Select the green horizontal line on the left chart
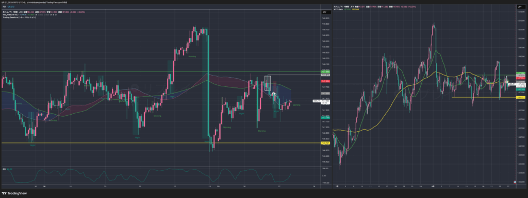The height and width of the screenshot is (198, 528). coord(161,72)
